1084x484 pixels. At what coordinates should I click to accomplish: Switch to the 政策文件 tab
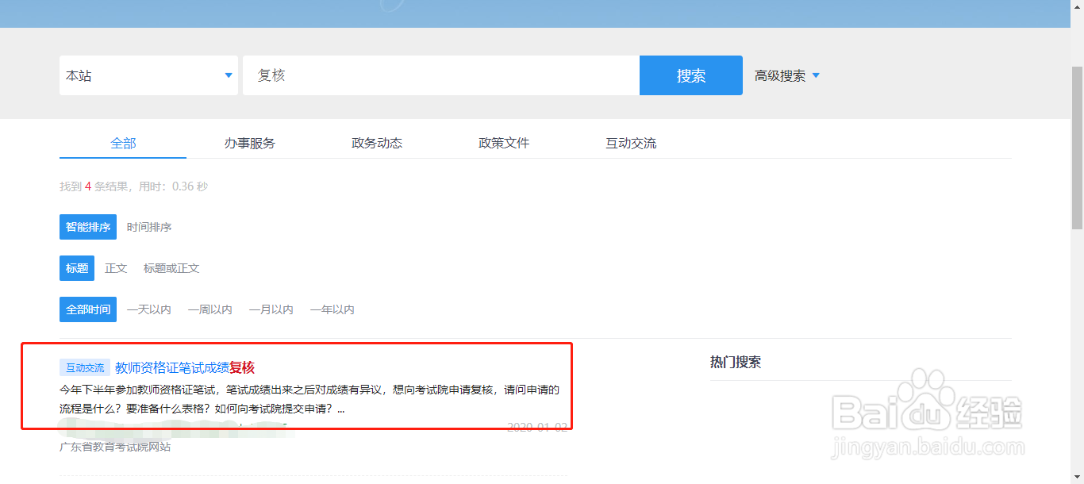pos(503,143)
